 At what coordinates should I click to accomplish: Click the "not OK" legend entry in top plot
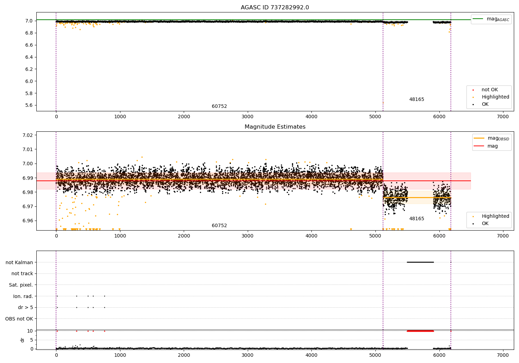coord(490,90)
